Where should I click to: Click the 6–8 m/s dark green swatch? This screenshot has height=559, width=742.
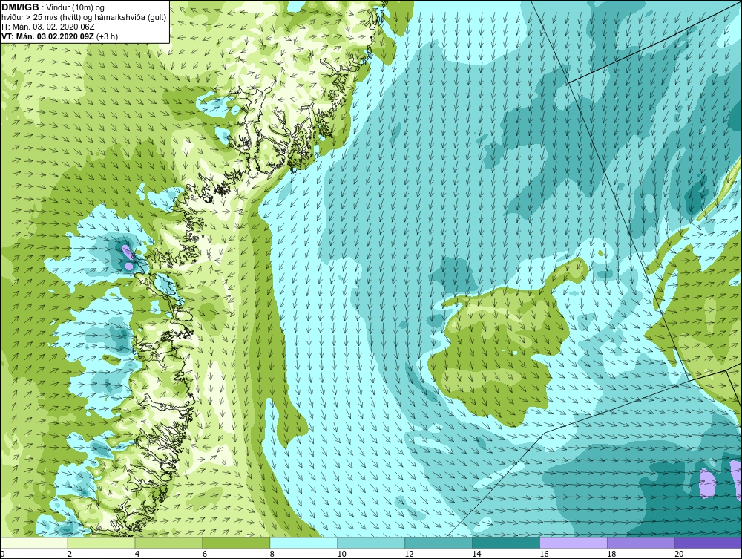tap(236, 543)
